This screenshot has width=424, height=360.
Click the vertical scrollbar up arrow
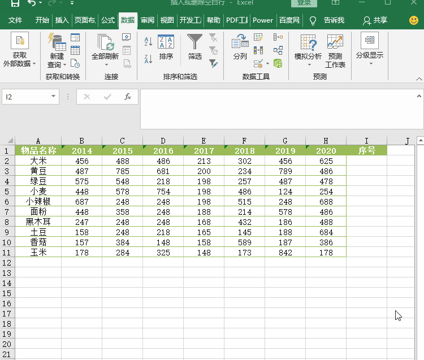click(421, 141)
